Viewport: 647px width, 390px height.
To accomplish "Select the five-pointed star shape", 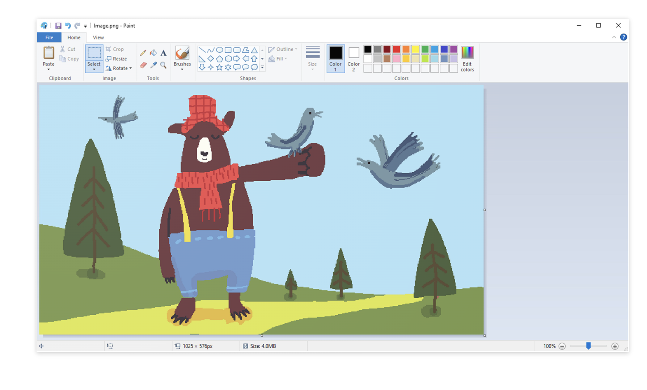I will pyautogui.click(x=219, y=67).
